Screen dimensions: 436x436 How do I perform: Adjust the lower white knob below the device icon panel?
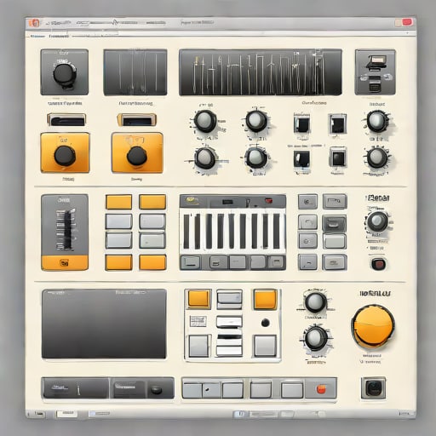[x=377, y=158]
